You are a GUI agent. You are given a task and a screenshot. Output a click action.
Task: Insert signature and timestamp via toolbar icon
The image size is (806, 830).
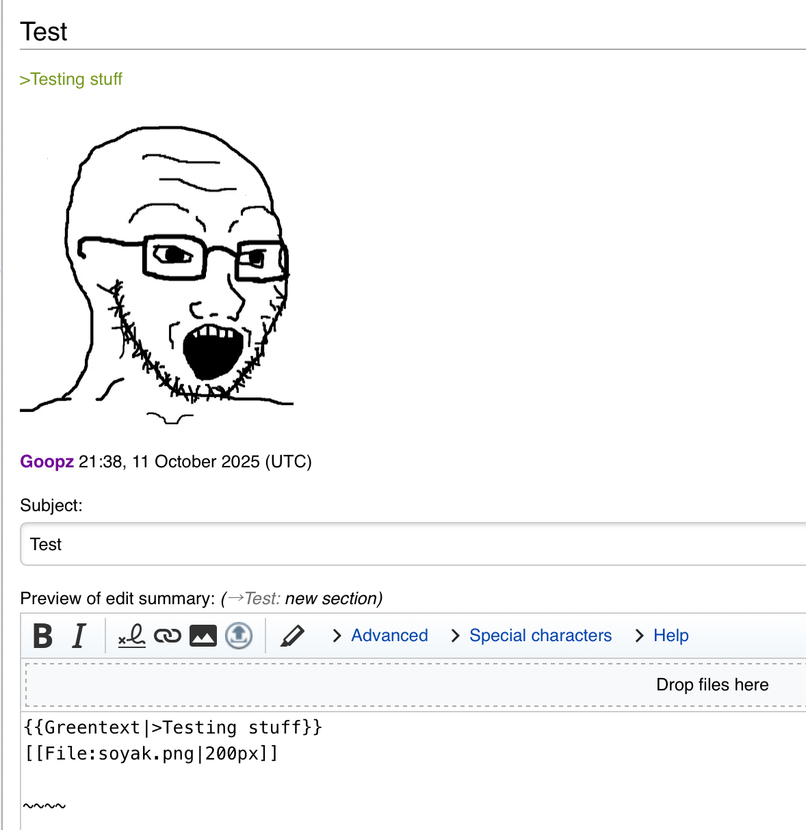pos(131,636)
